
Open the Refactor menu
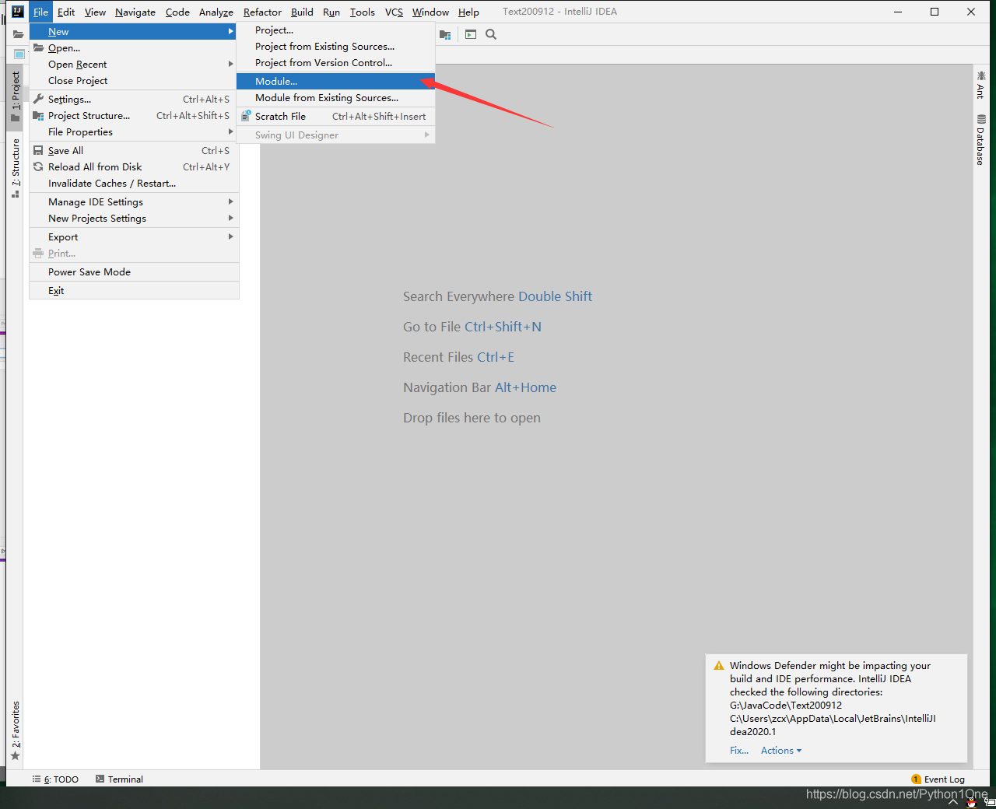(x=262, y=12)
